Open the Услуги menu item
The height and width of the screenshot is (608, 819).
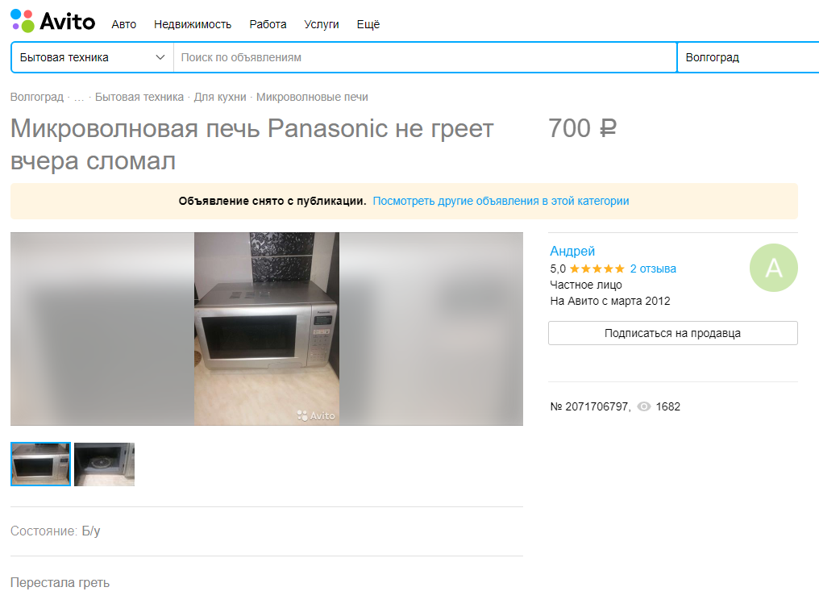pyautogui.click(x=321, y=24)
